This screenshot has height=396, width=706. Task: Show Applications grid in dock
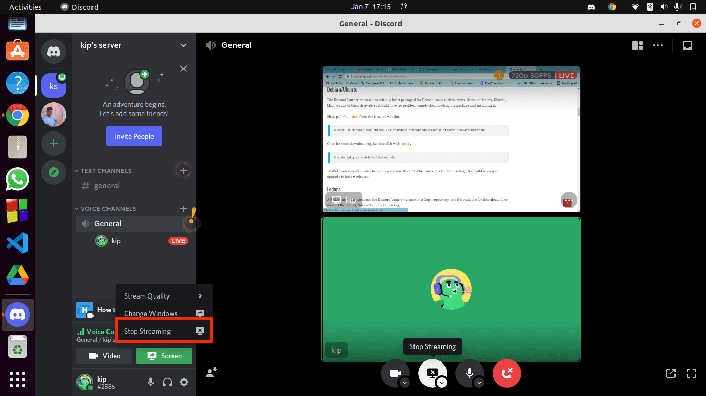[x=18, y=379]
